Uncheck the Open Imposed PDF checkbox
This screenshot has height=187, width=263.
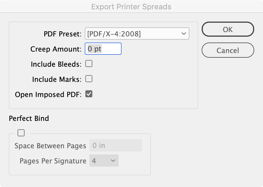pyautogui.click(x=89, y=94)
